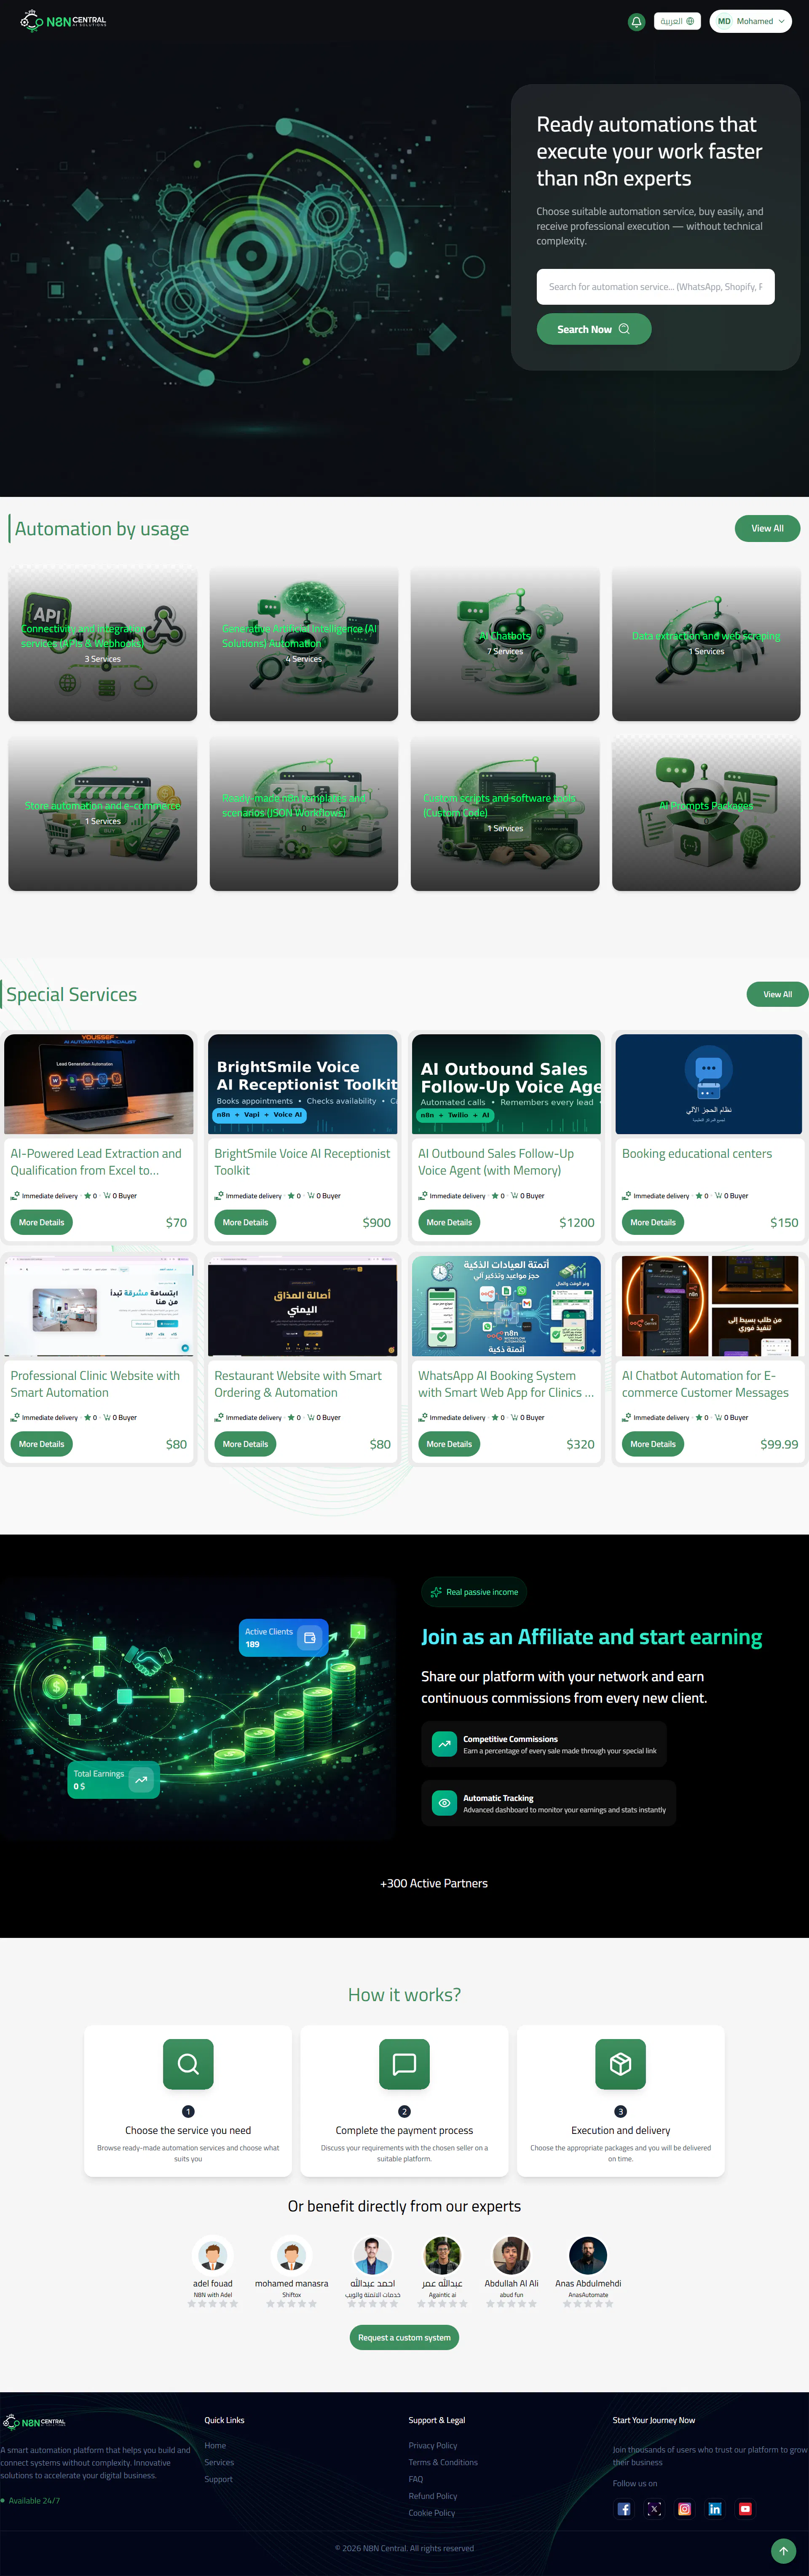Open the FAQ footer link
809x2576 pixels.
[x=416, y=2480]
